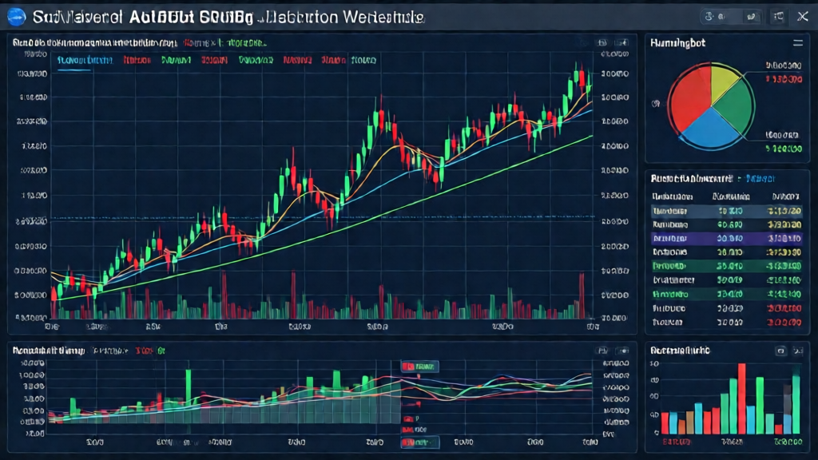This screenshot has height=460, width=818.
Task: Click the right icon in title bar button group
Action: [x=750, y=17]
